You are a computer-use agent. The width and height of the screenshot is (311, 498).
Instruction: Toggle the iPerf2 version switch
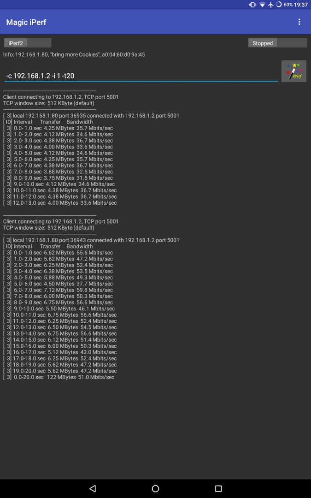click(27, 43)
